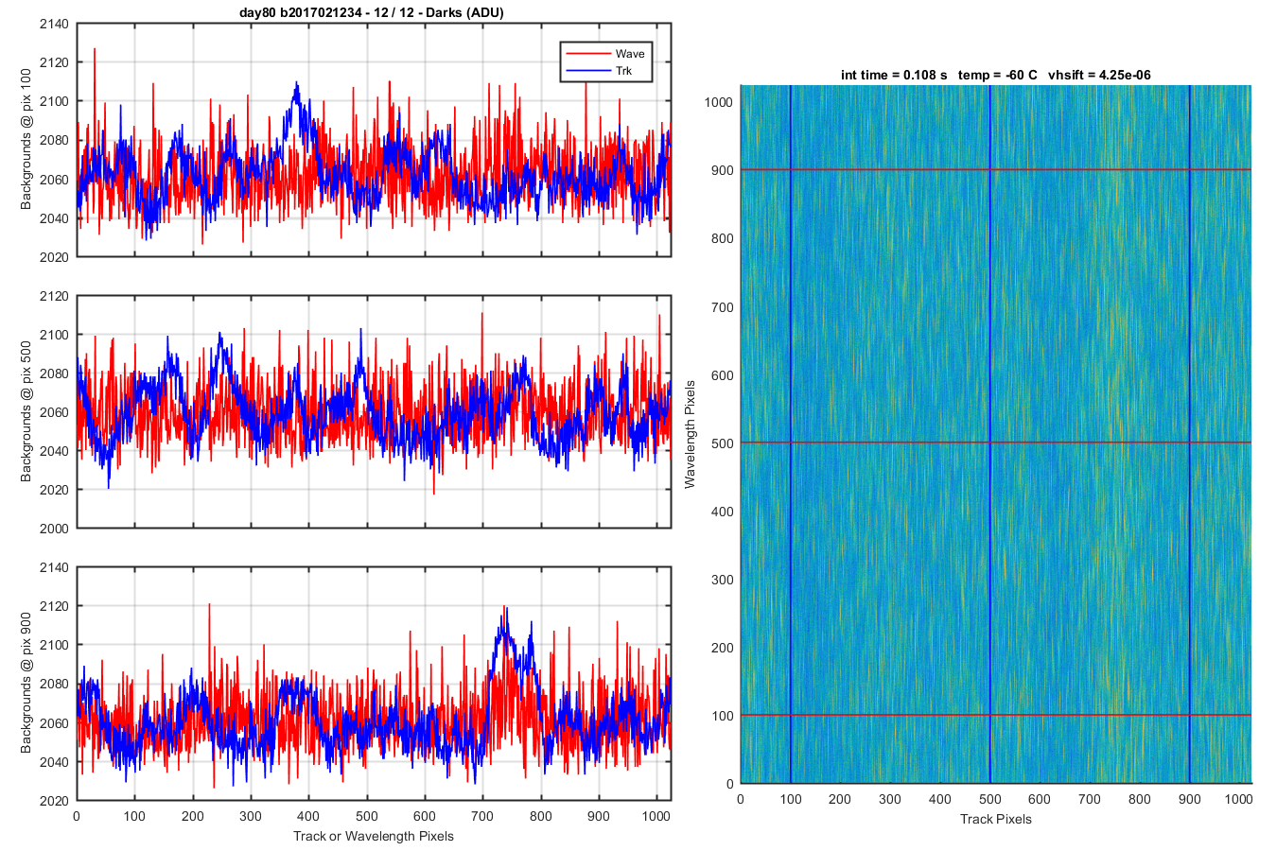
Task: Click the 400 tick on Wavelength Pixels axis
Action: [723, 512]
